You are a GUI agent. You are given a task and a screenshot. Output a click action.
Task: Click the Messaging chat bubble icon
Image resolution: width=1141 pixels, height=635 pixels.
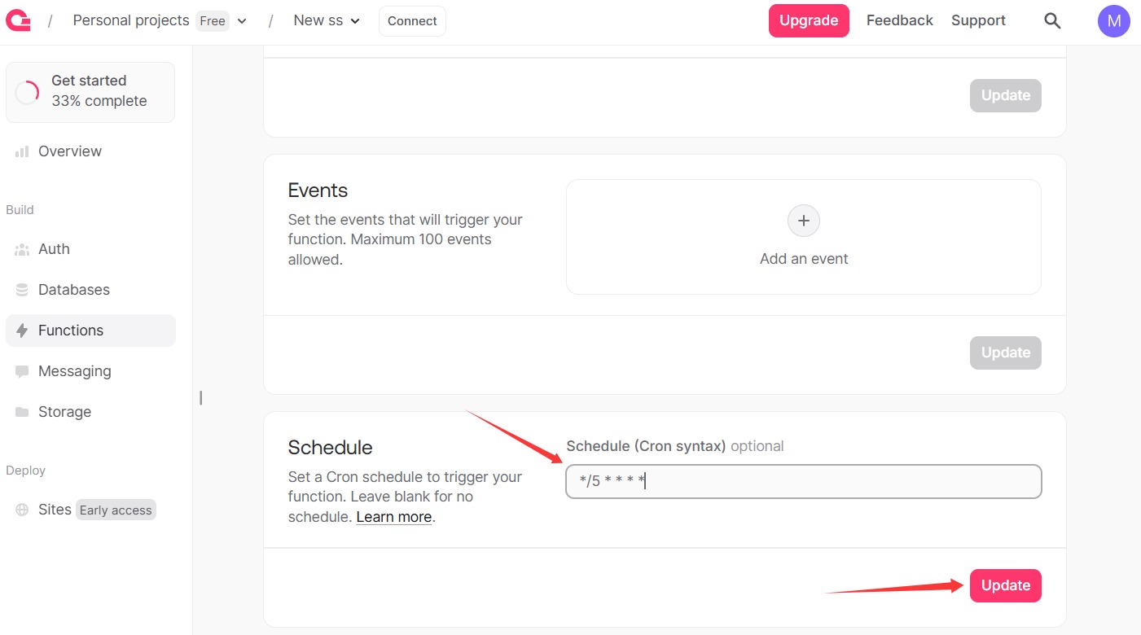[x=22, y=371]
